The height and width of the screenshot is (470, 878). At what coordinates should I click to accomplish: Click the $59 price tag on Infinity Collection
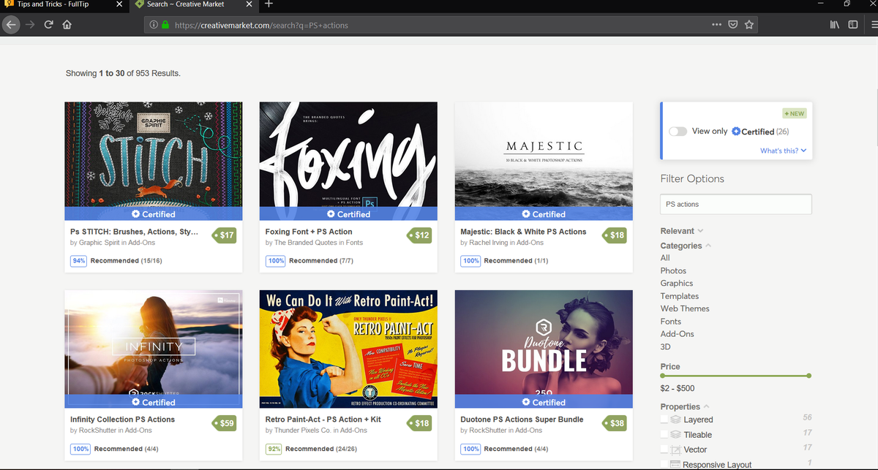(x=225, y=423)
